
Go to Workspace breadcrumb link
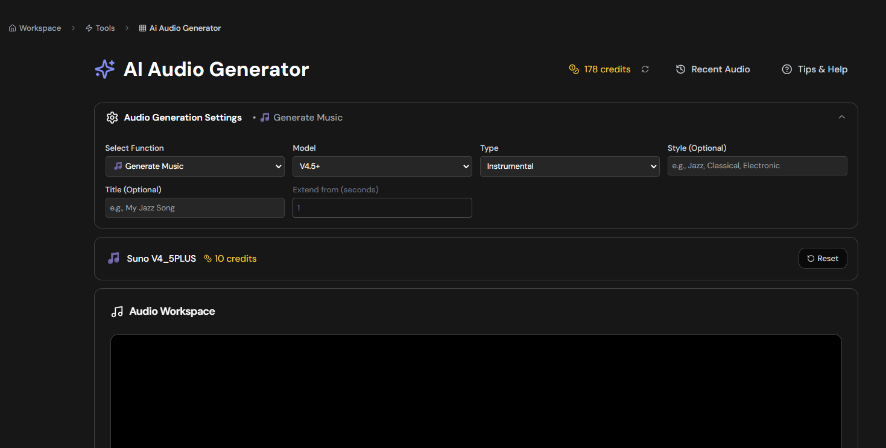tap(35, 28)
